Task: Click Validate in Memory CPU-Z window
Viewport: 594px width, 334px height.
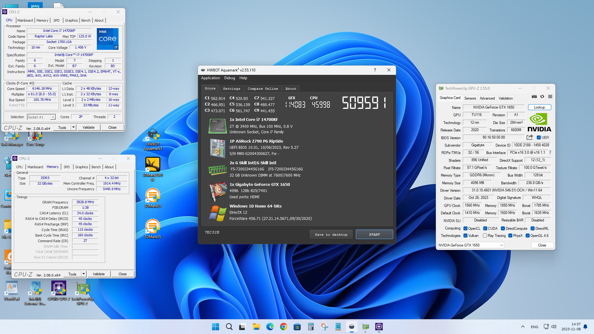Action: click(99, 274)
